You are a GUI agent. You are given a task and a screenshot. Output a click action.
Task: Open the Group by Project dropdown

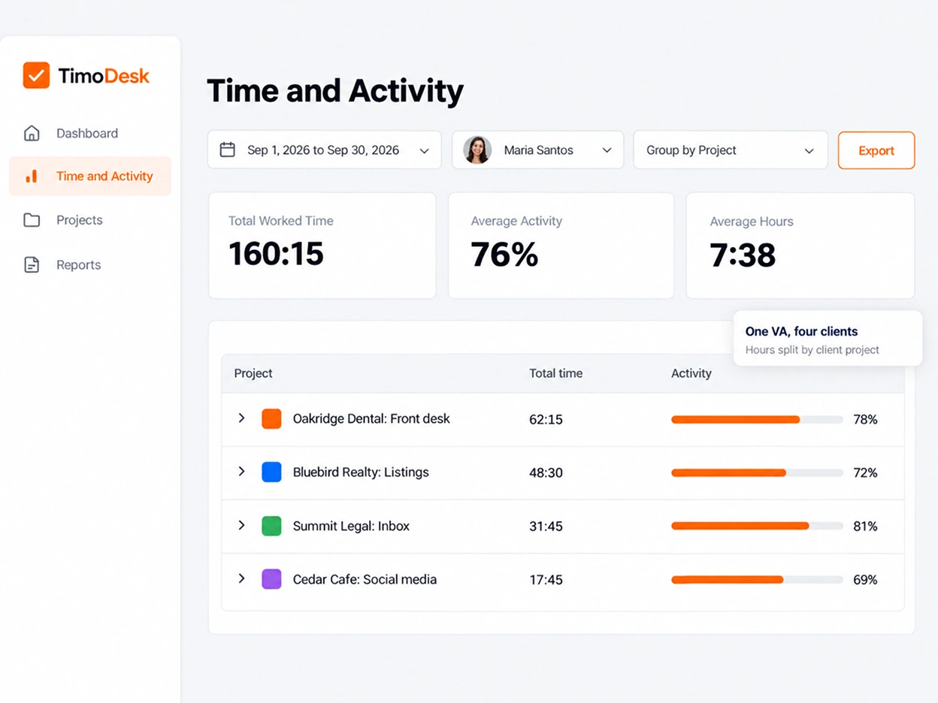click(731, 149)
